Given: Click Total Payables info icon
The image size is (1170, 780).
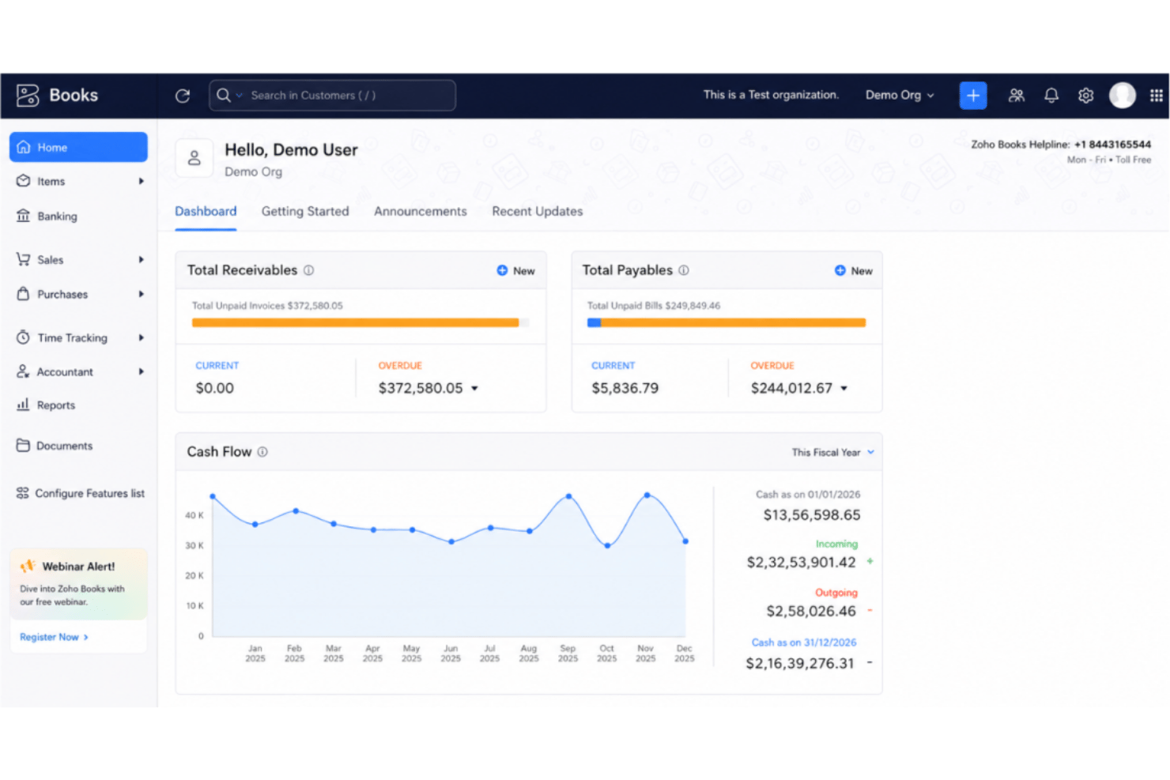Looking at the screenshot, I should 684,270.
